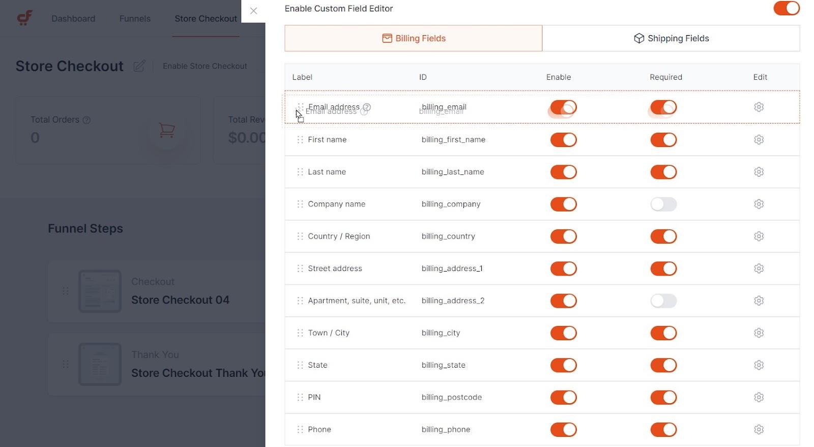The height and width of the screenshot is (447, 814).
Task: Click billing_phone ID text
Action: tap(446, 429)
